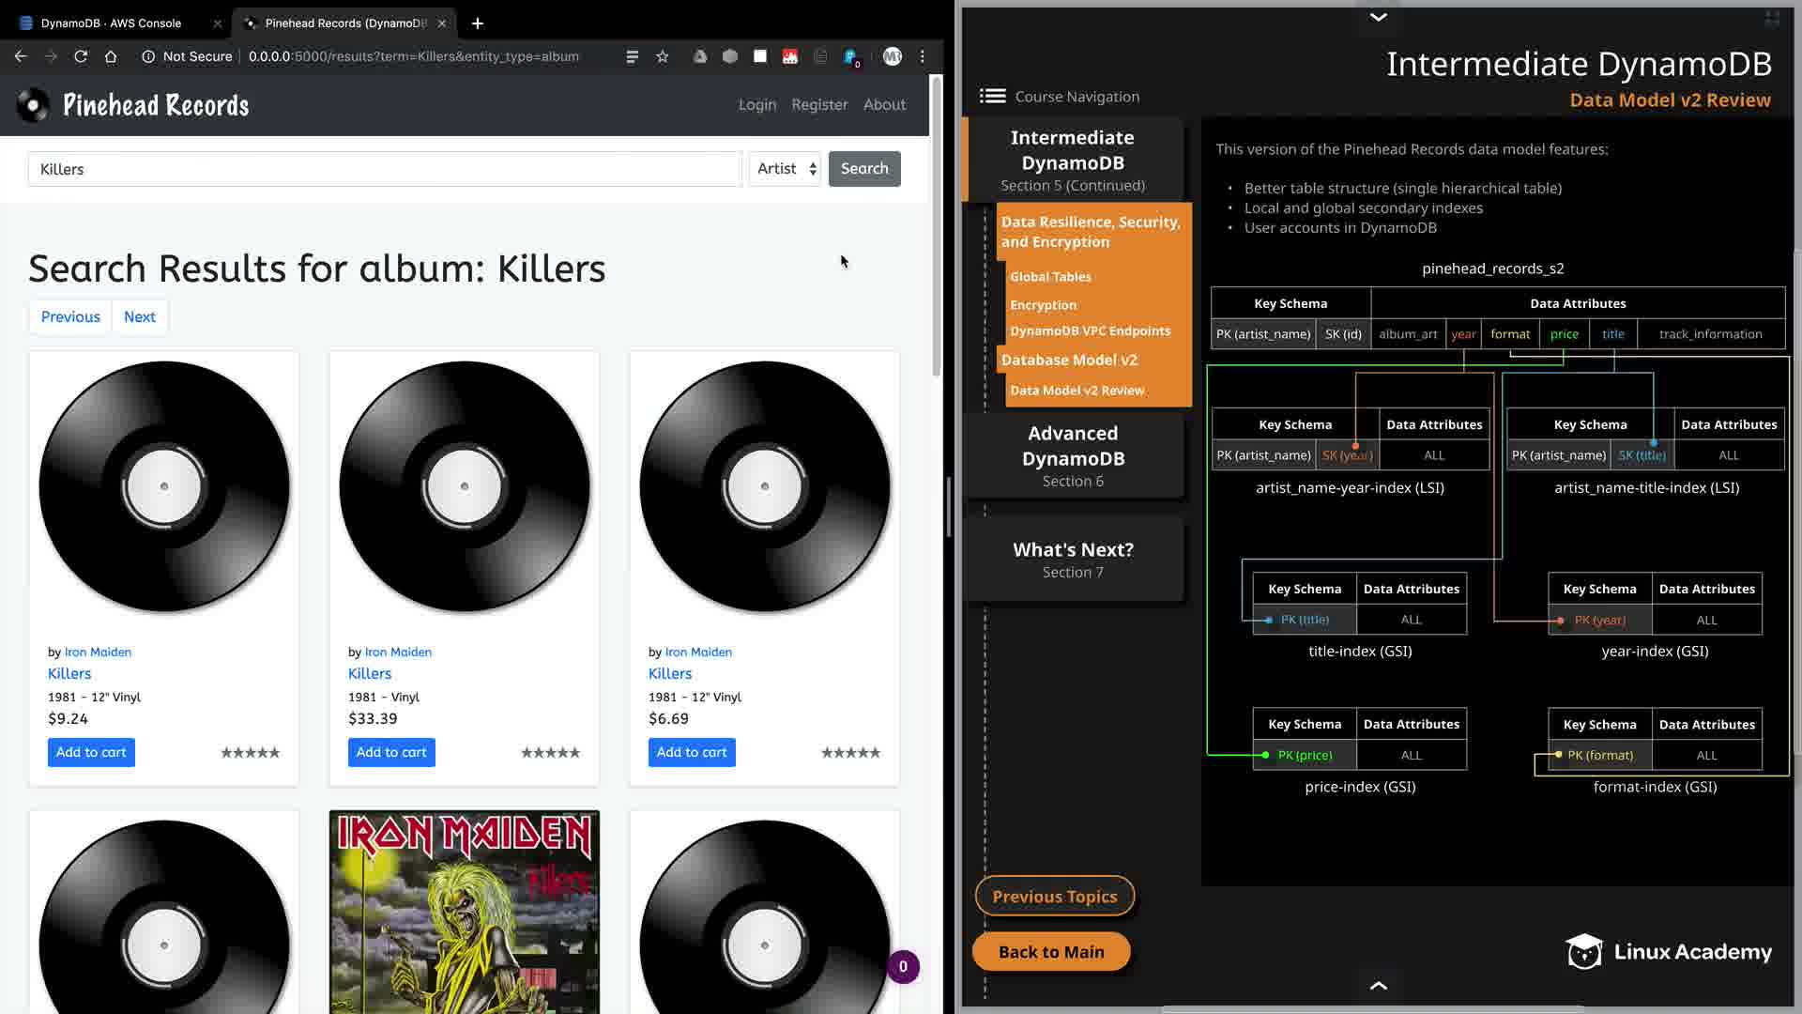Go back with browser back arrow
This screenshot has height=1014, width=1802.
tap(21, 56)
